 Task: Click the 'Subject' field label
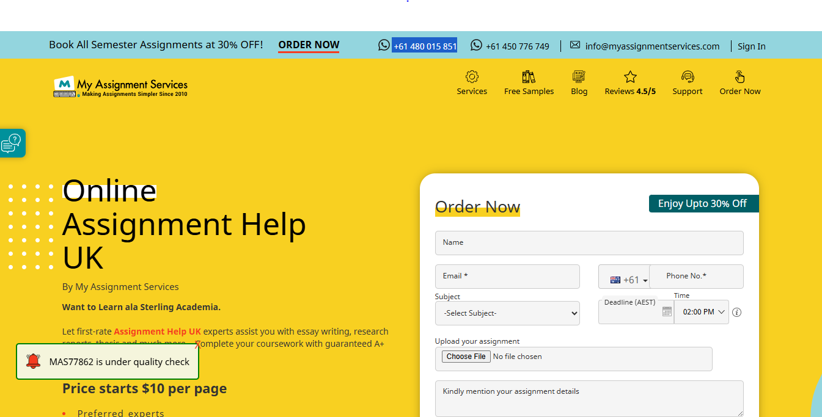[x=447, y=297]
